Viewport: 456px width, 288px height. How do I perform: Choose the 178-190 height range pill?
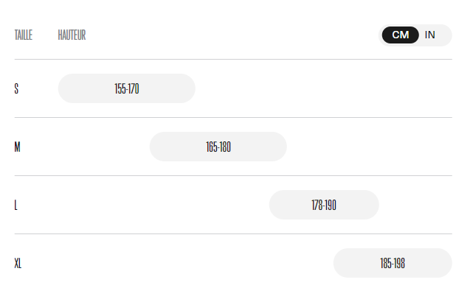point(324,205)
